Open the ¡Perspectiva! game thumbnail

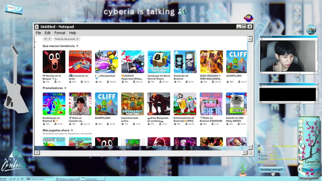coord(106,62)
